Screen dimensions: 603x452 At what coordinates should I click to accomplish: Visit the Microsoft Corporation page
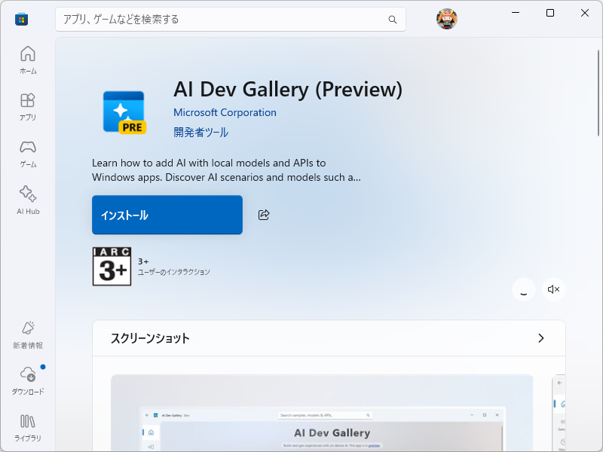point(225,111)
